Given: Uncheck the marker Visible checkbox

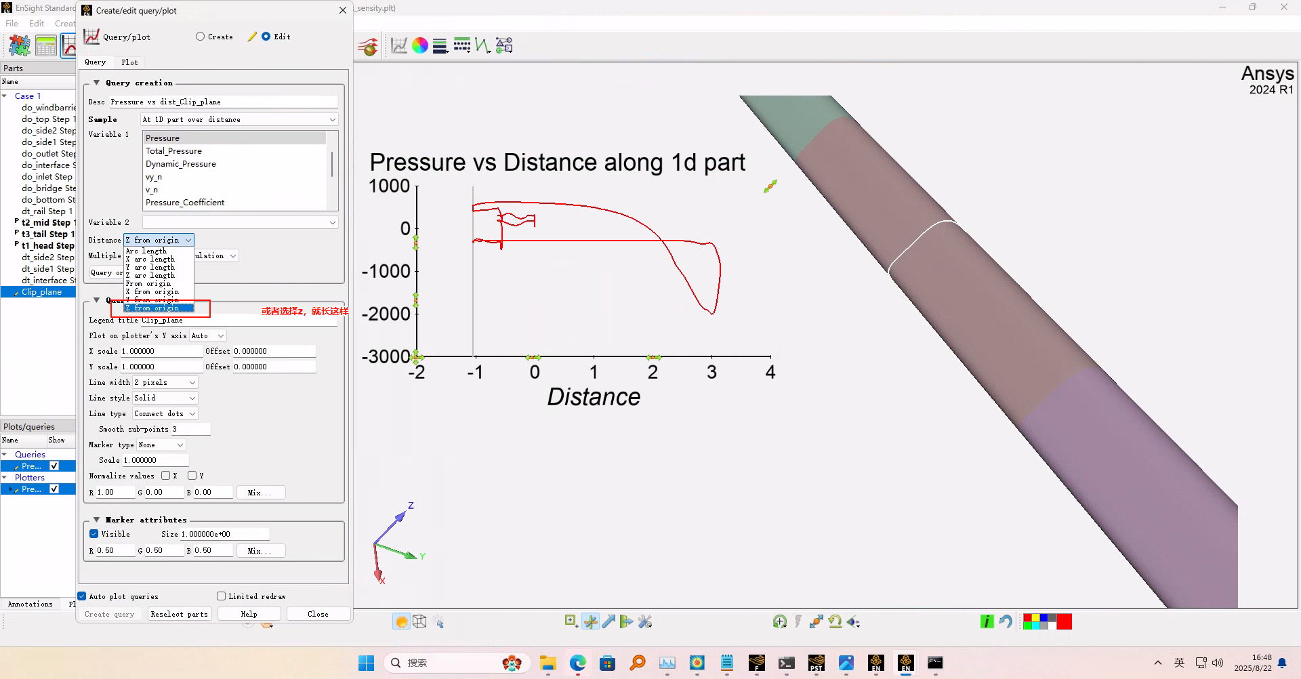Looking at the screenshot, I should tap(94, 534).
